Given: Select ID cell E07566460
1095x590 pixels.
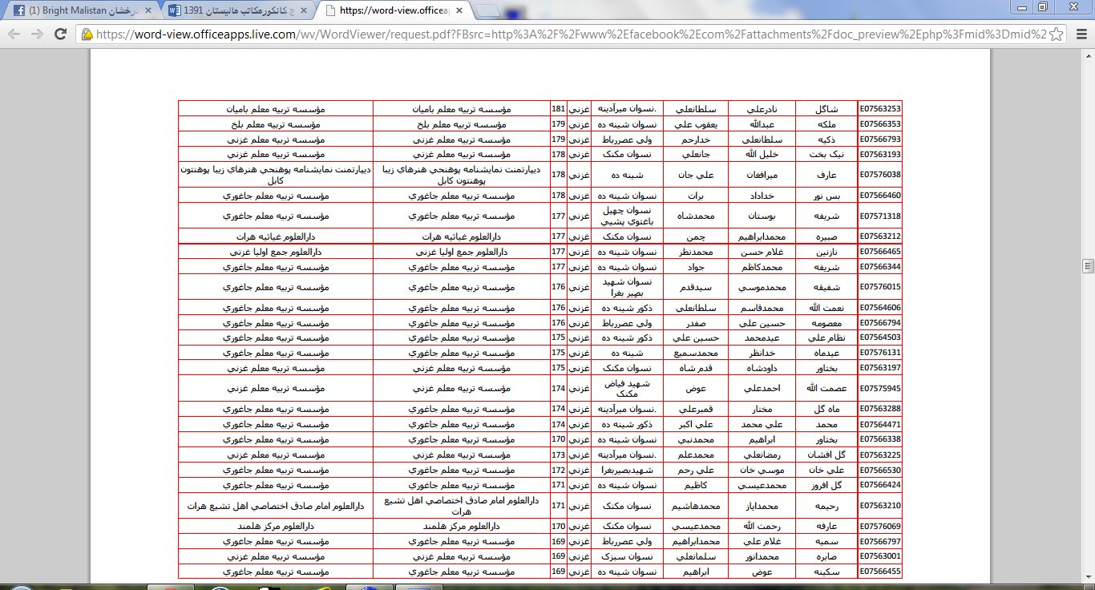Looking at the screenshot, I should 879,195.
